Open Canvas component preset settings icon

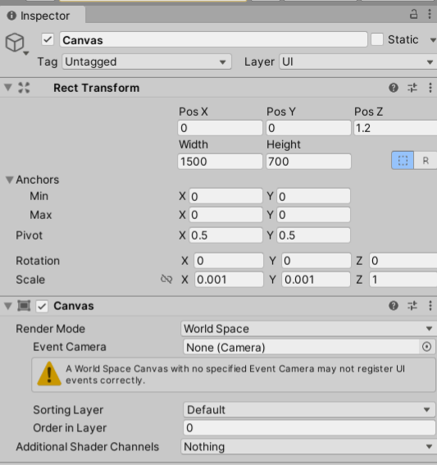pos(412,306)
